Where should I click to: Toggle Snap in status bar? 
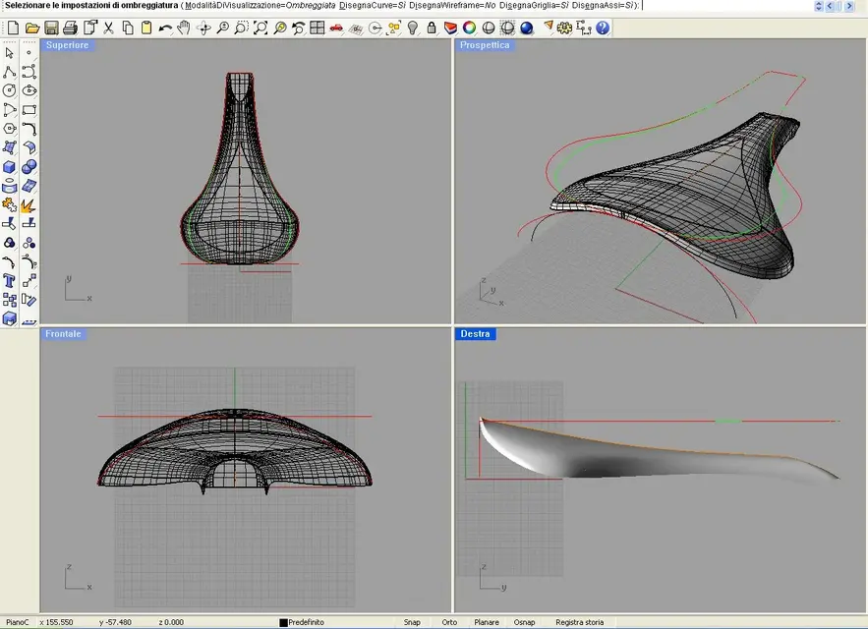coord(412,622)
